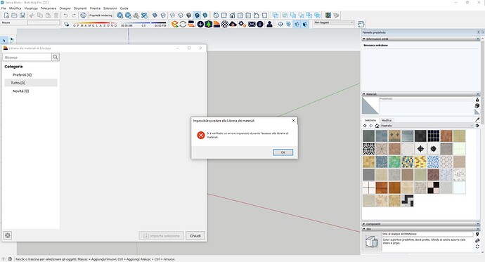This screenshot has height=262, width=485.
Task: Click the eyedropper sample paint icon
Action: coord(477,119)
